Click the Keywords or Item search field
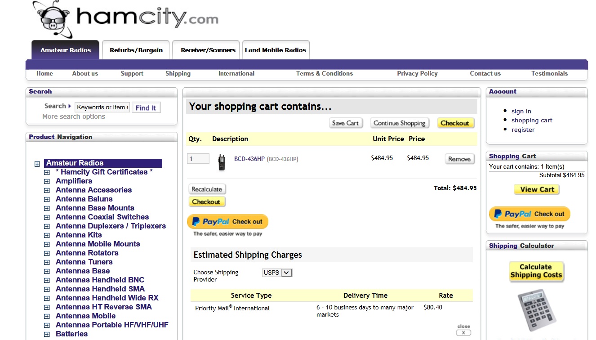Image resolution: width=596 pixels, height=340 pixels. tap(102, 107)
